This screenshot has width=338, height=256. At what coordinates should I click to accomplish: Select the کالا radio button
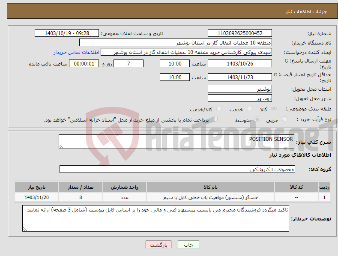pyautogui.click(x=274, y=109)
